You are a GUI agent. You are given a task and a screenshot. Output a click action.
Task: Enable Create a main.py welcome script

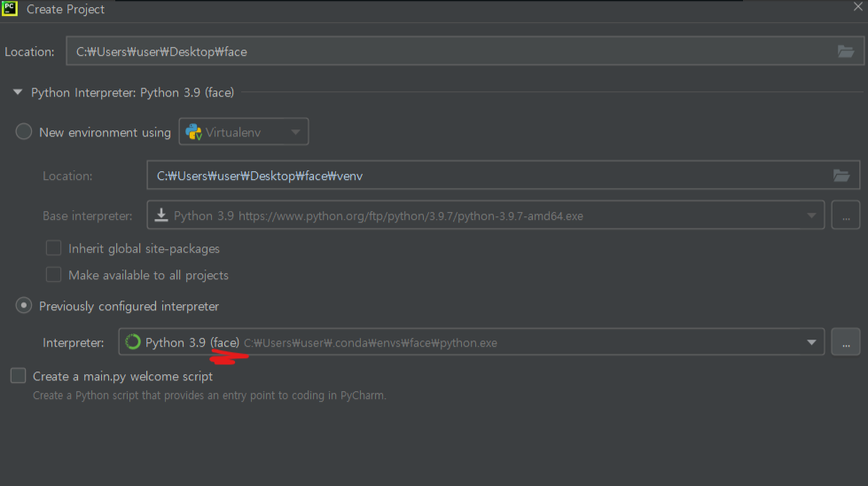coord(19,376)
